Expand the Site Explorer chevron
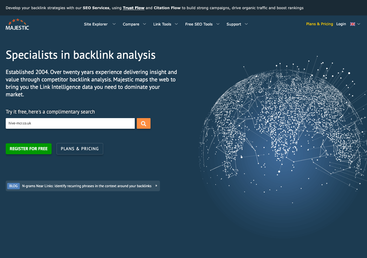 coord(114,24)
